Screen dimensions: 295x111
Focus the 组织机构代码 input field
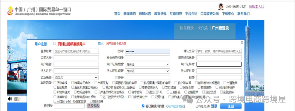click(219, 58)
